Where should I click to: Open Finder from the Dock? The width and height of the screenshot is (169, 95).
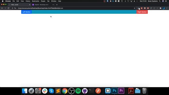[25, 91]
